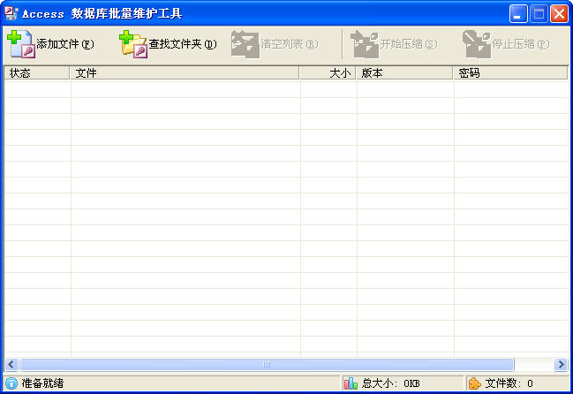Sort by the 文件 column header

pyautogui.click(x=185, y=73)
